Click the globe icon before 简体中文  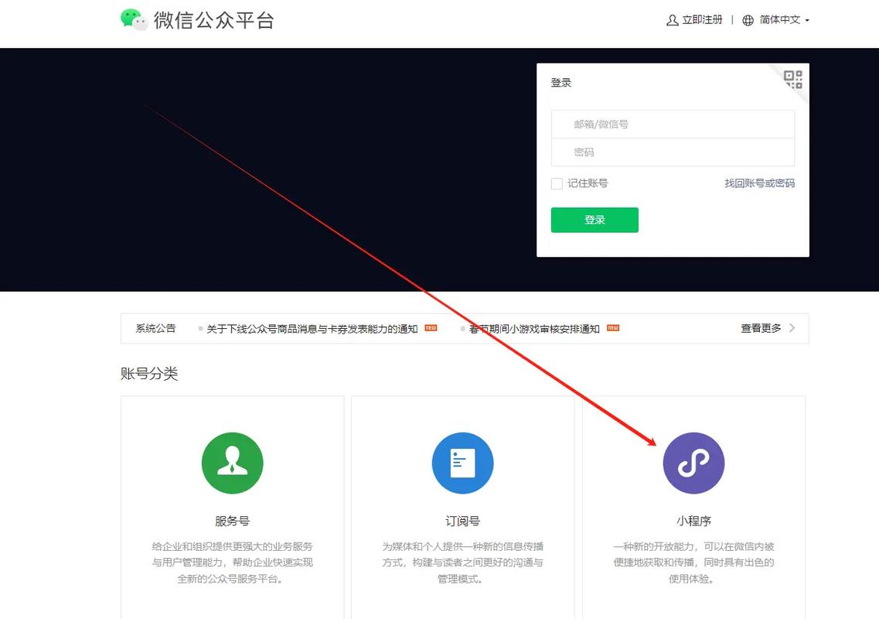click(746, 20)
